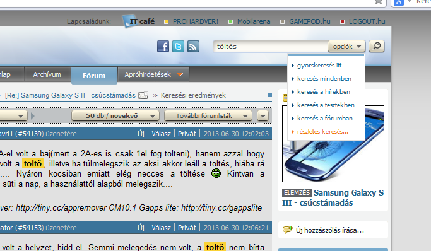Click highlighted töltő in the second post
This screenshot has width=431, height=251.
coord(215,247)
